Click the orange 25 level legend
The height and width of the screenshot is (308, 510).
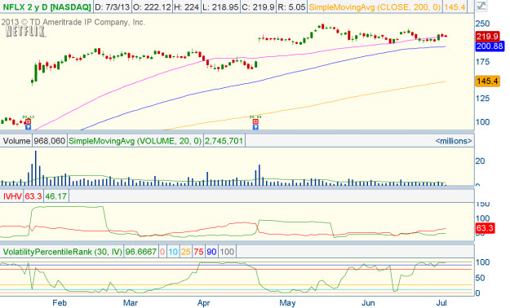pyautogui.click(x=186, y=252)
